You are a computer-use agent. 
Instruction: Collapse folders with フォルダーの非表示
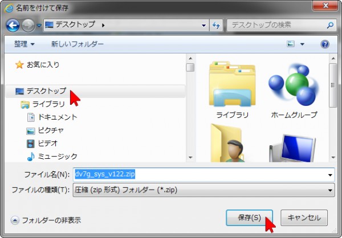tap(46, 220)
